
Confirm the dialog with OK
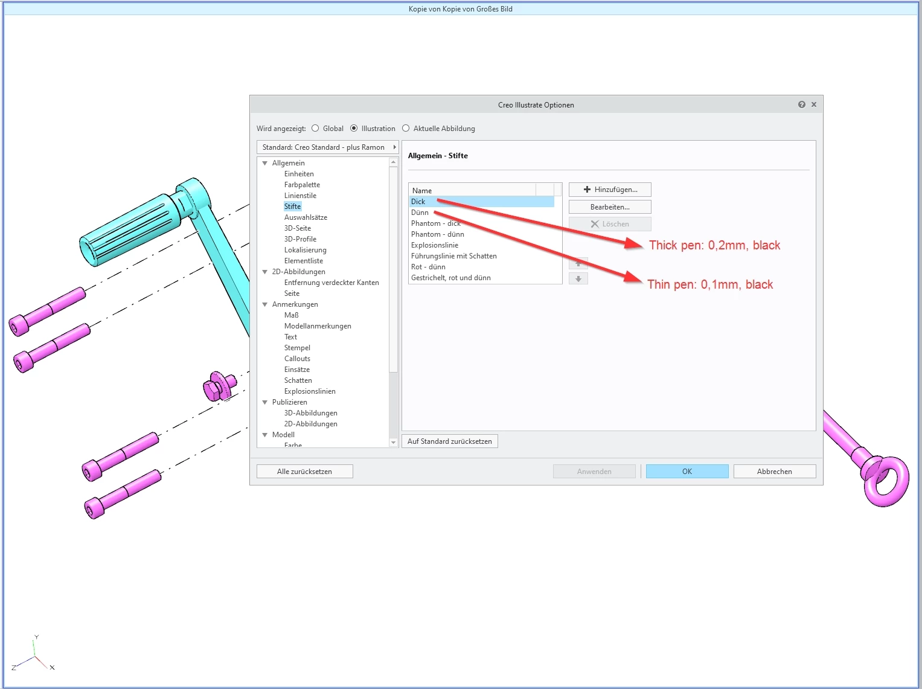click(687, 472)
